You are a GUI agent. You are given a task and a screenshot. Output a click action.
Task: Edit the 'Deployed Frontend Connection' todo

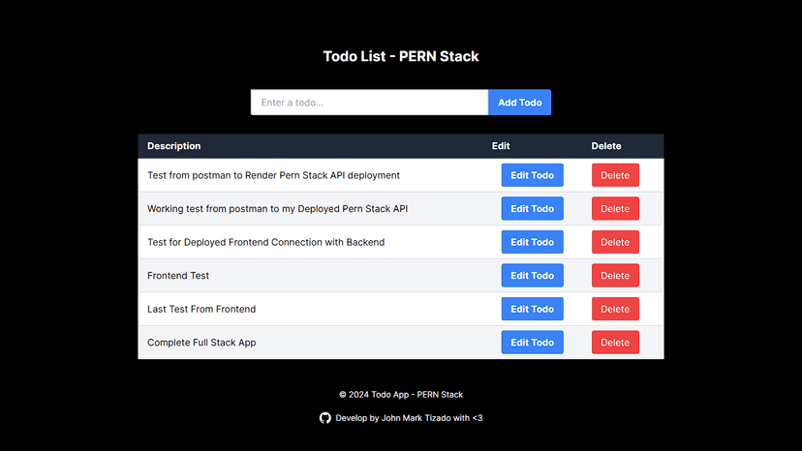click(x=532, y=242)
